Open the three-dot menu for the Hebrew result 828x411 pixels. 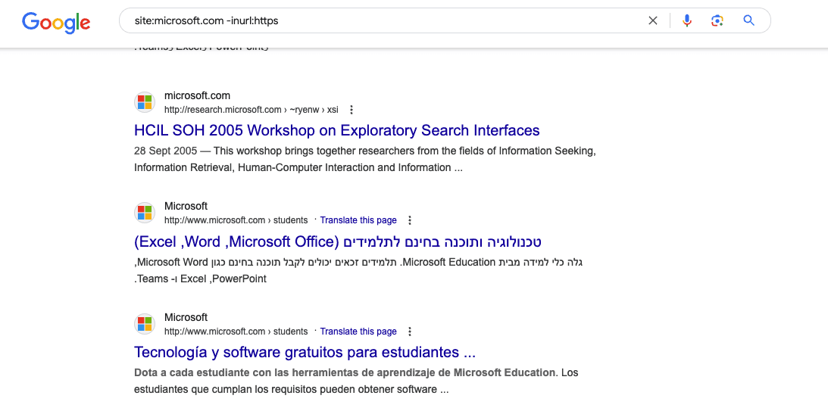point(410,220)
